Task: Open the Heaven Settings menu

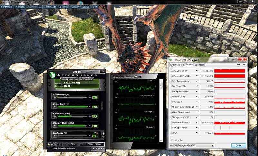Action: click(x=64, y=7)
